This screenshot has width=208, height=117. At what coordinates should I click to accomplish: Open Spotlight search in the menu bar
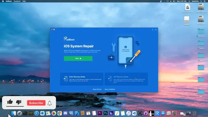pyautogui.click(x=201, y=1)
